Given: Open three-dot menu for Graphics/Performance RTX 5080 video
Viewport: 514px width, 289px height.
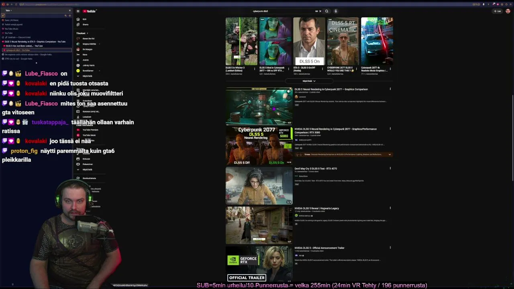Looking at the screenshot, I should tap(390, 129).
